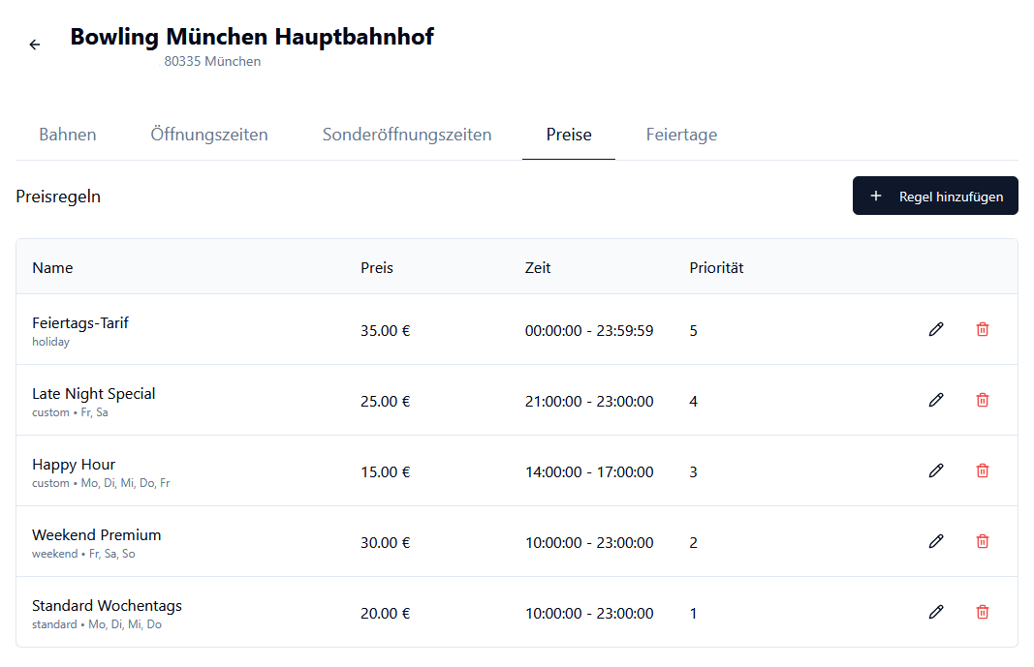Switch to the Bahnen tab
This screenshot has width=1034, height=667.
(67, 135)
